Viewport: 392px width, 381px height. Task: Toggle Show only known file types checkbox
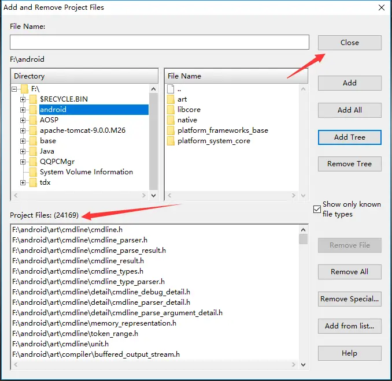coord(317,209)
